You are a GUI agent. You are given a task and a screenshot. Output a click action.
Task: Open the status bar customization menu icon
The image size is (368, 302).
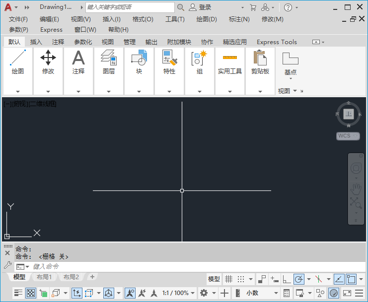click(359, 293)
